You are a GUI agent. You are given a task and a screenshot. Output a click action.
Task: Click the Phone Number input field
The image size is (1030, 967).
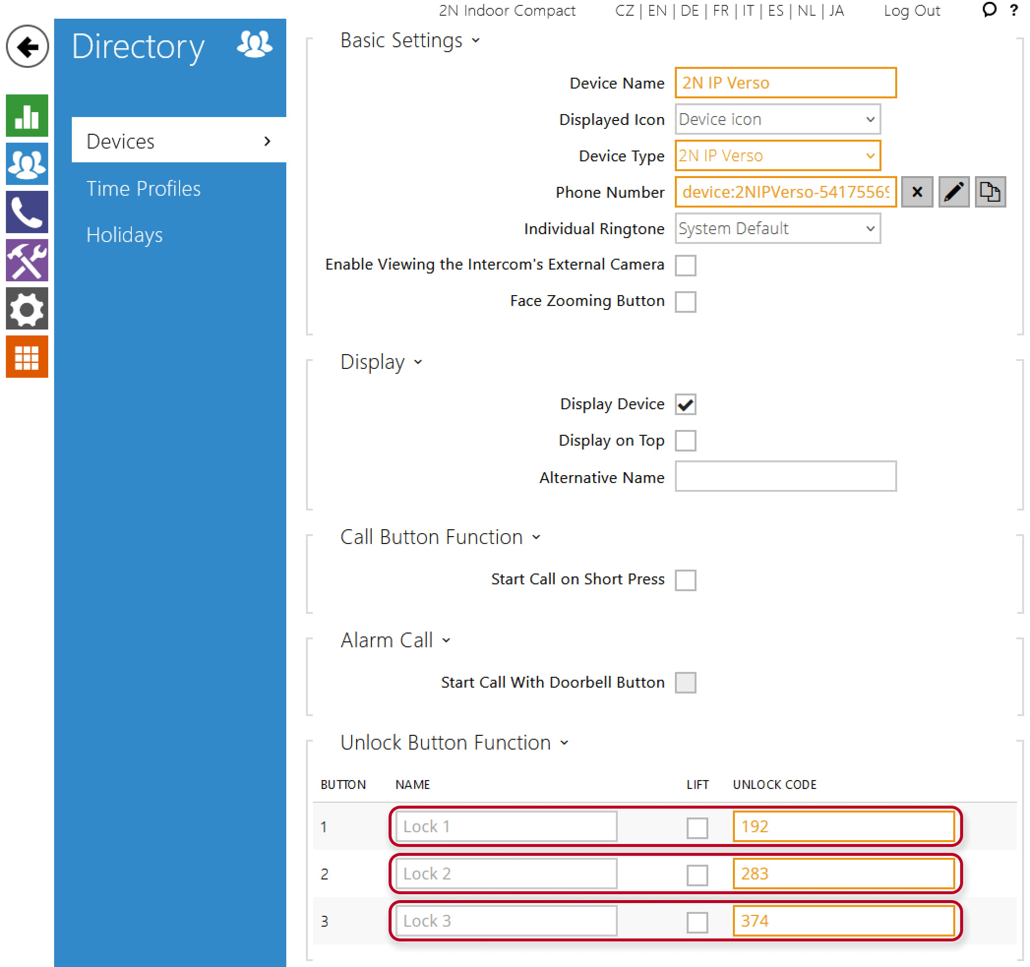point(787,192)
